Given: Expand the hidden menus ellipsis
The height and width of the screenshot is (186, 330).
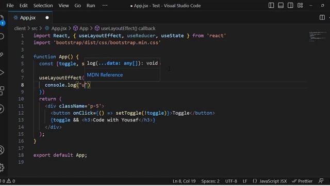Looking at the screenshot, I should pos(105,6).
